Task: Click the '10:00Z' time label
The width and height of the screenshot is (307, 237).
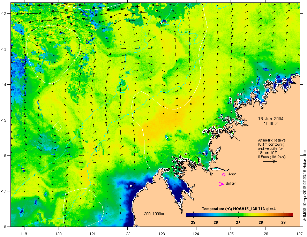Action: tap(270, 124)
